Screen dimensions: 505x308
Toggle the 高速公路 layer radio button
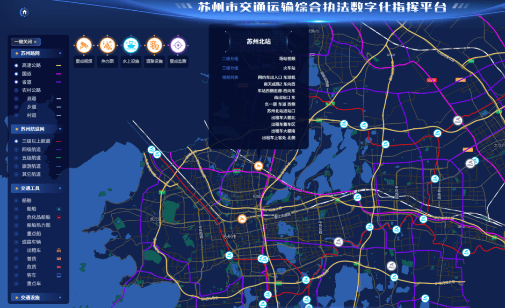pyautogui.click(x=16, y=65)
